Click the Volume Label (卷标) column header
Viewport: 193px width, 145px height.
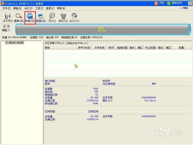(60, 47)
